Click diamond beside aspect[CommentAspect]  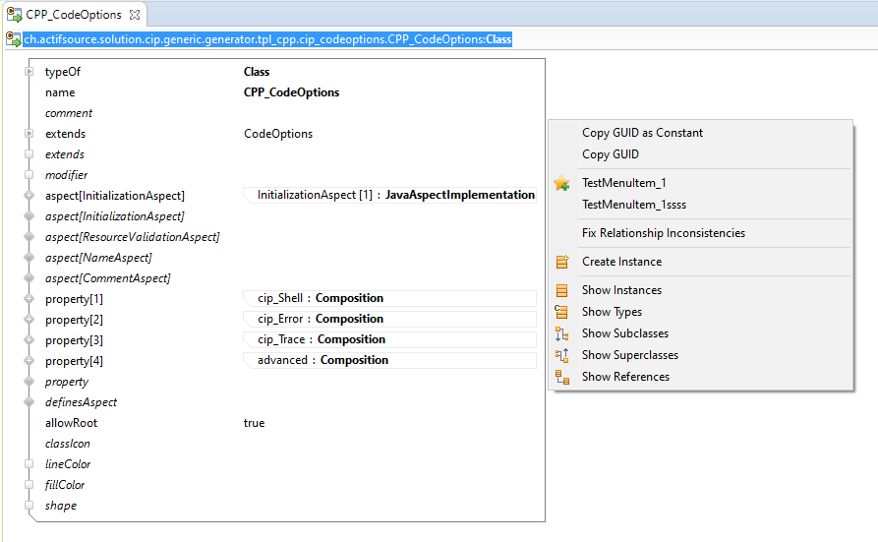coord(29,278)
